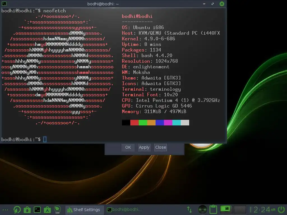Click the terminal title "bodhi@bodhi: ~"
Viewport: 287px width, 215px height.
(x=103, y=4)
